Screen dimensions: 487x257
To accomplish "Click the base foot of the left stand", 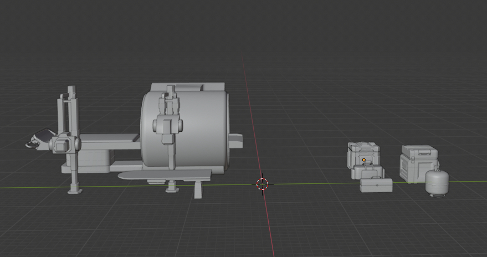I will click(74, 190).
